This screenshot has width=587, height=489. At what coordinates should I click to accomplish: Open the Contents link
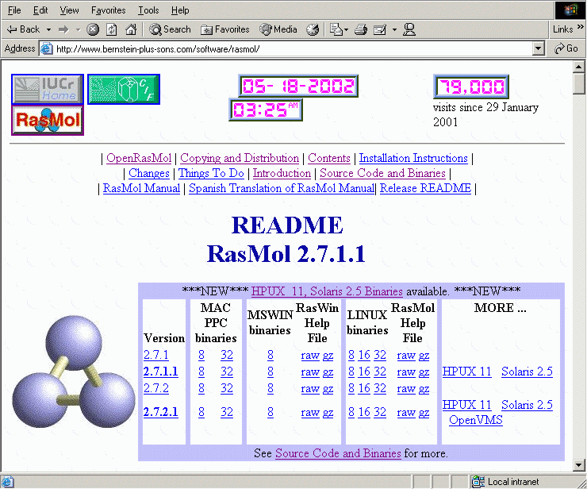[x=329, y=158]
